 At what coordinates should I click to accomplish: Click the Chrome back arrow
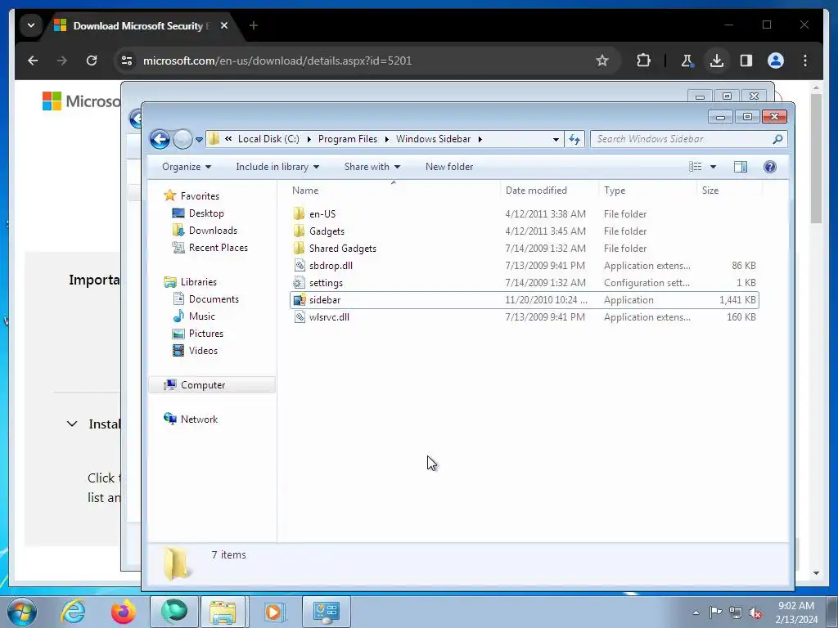[x=33, y=61]
